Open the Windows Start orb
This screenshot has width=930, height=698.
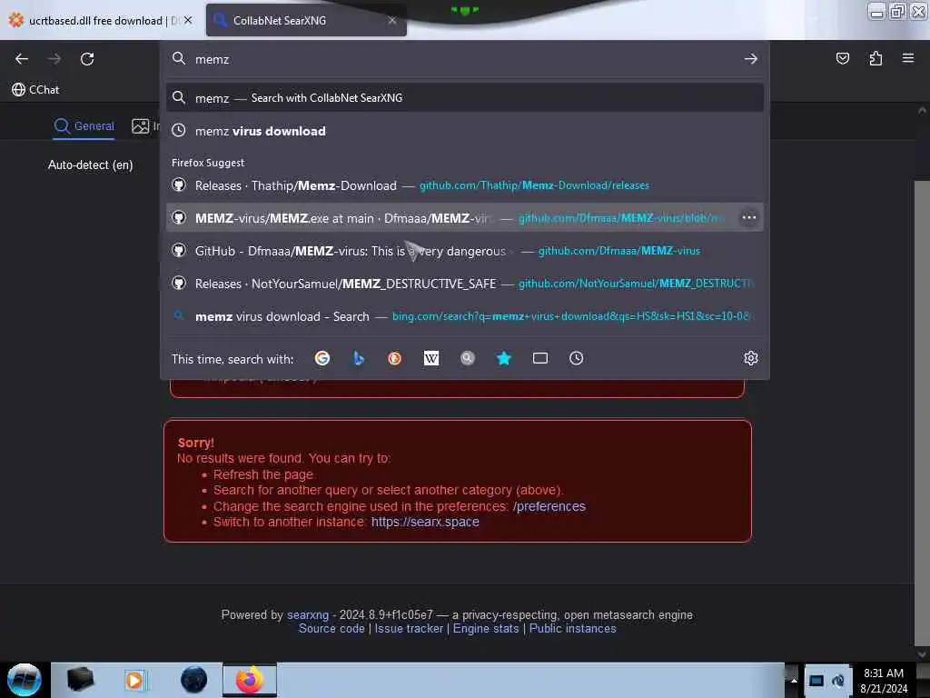click(24, 680)
